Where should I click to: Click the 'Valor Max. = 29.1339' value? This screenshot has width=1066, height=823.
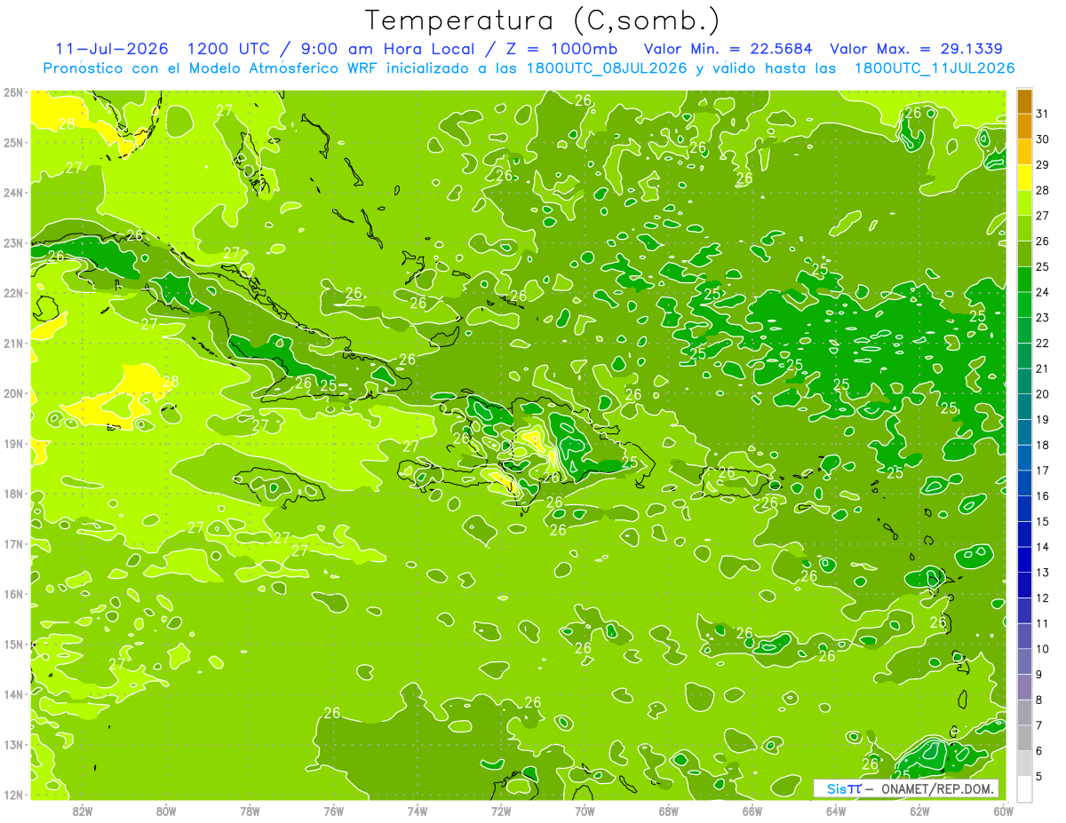pyautogui.click(x=918, y=49)
